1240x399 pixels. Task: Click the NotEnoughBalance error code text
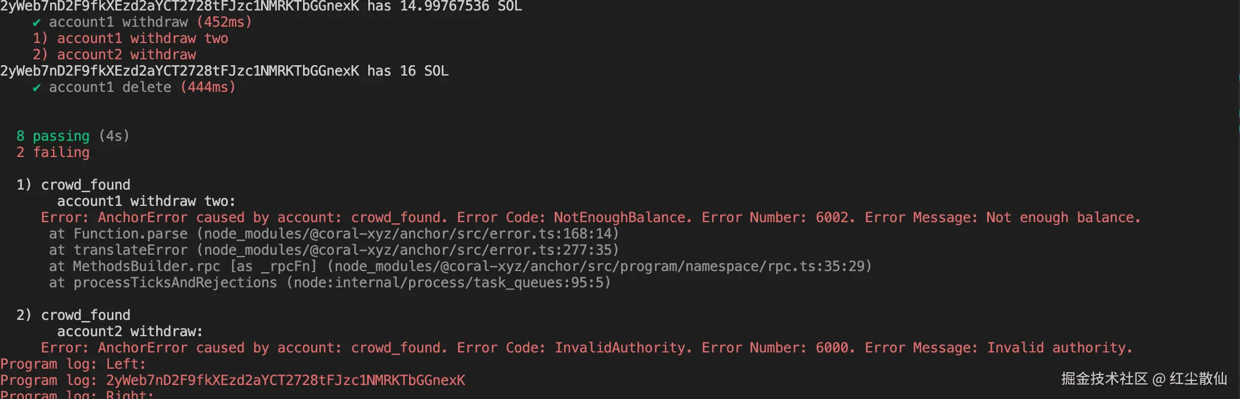tap(622, 218)
